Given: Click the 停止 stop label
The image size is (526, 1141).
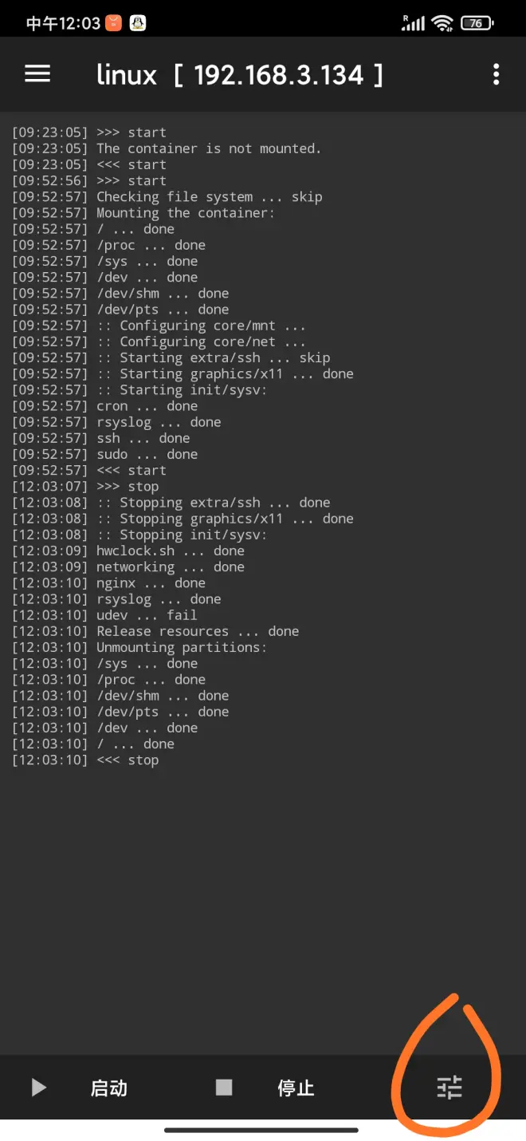Looking at the screenshot, I should (x=296, y=1088).
